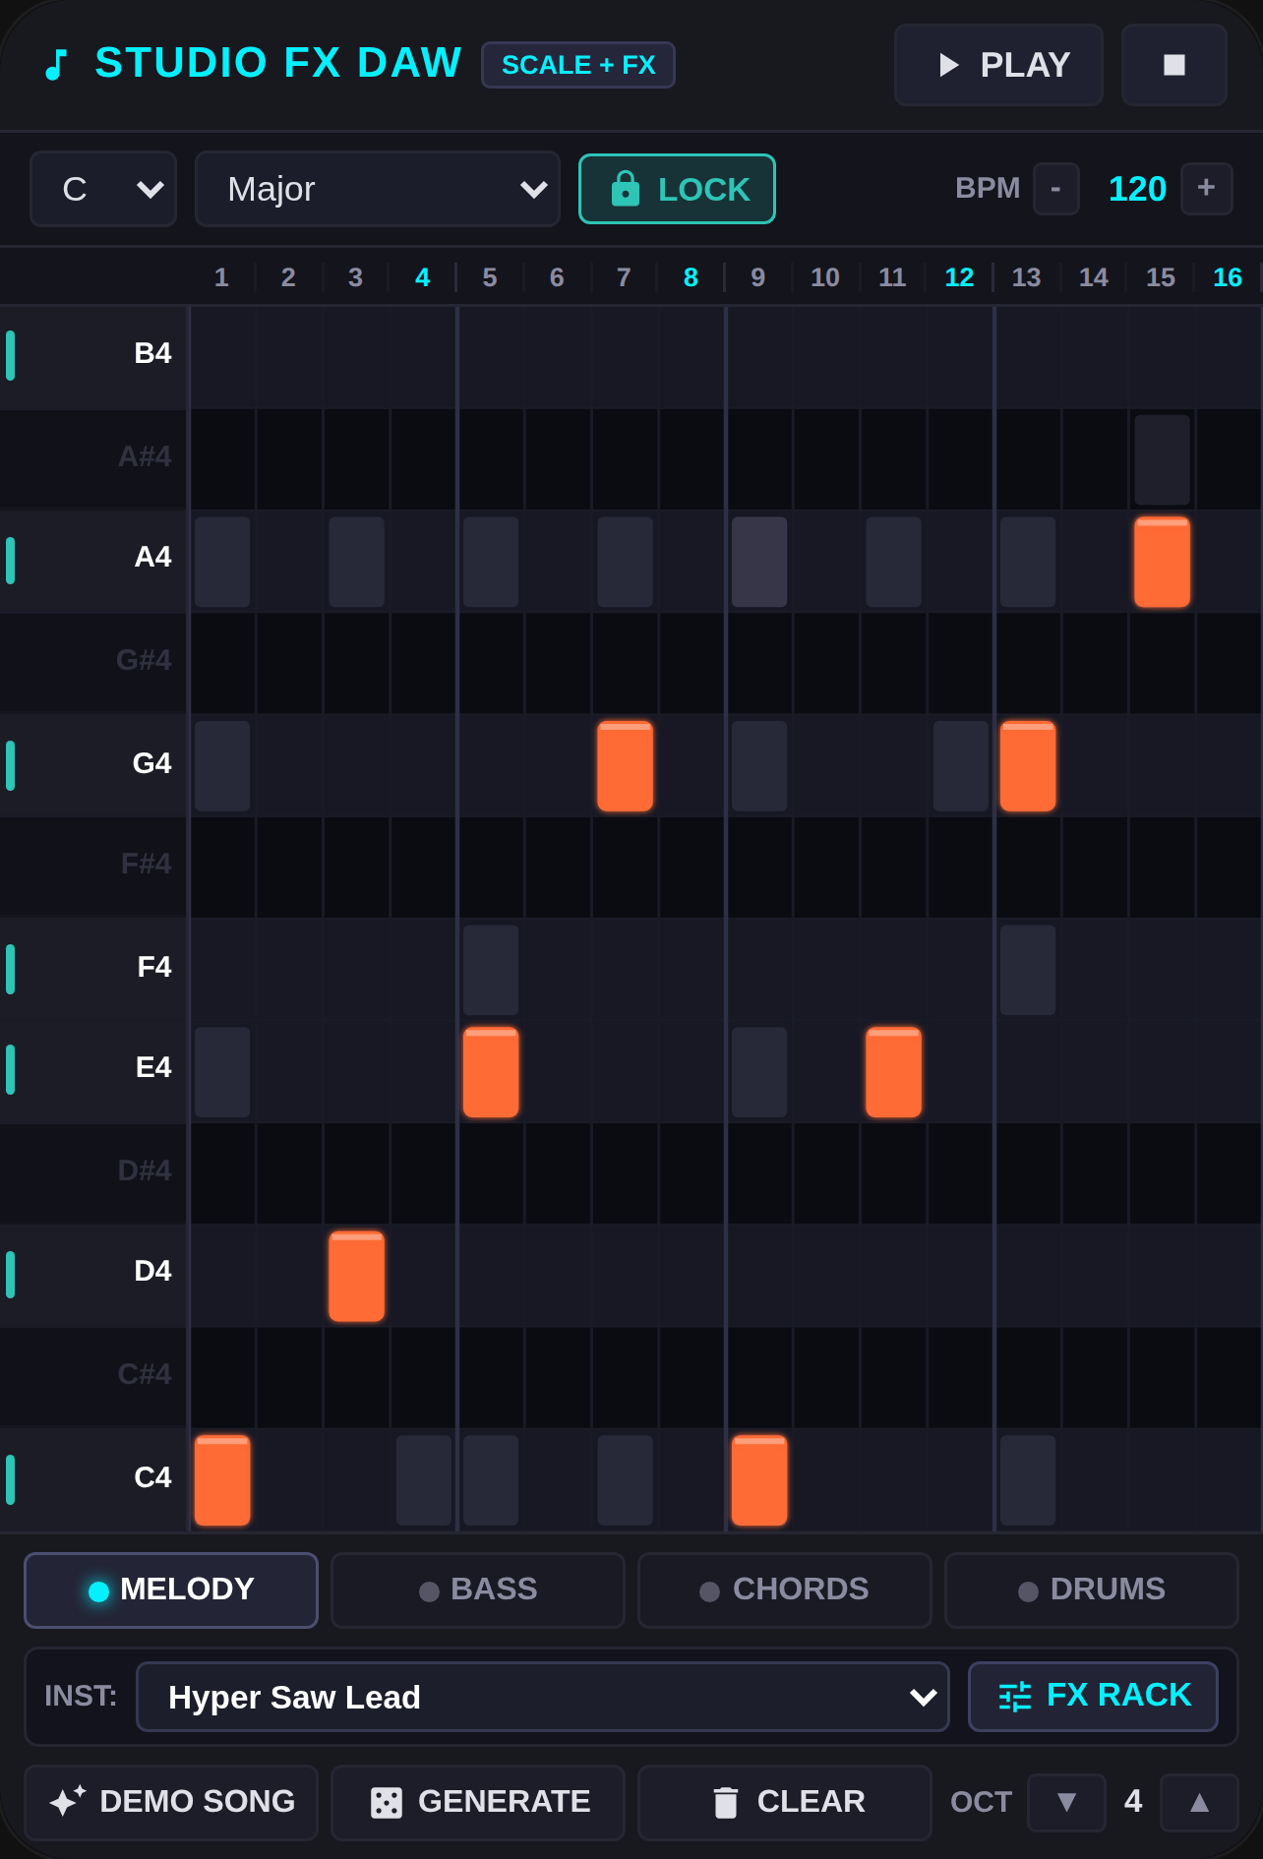Toggle off the E4 note at step 11
Screen dimensions: 1263x1859
pos(893,1072)
